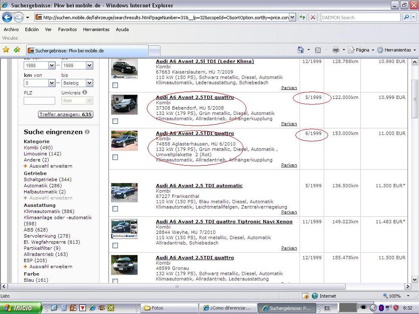Tick the checkbox for Aglasterhausen Audi A6 quattro
Screen dimensions: 419x314
[x=115, y=157]
